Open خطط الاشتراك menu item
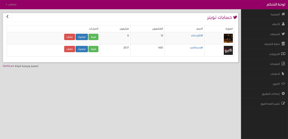The width and height of the screenshot is (288, 139). click(264, 44)
